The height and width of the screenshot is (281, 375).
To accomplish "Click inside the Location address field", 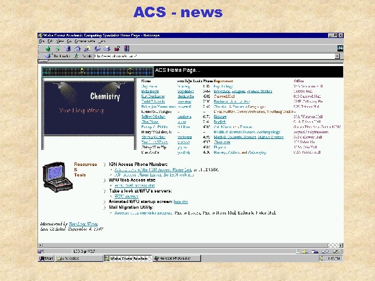I will pyautogui.click(x=214, y=56).
